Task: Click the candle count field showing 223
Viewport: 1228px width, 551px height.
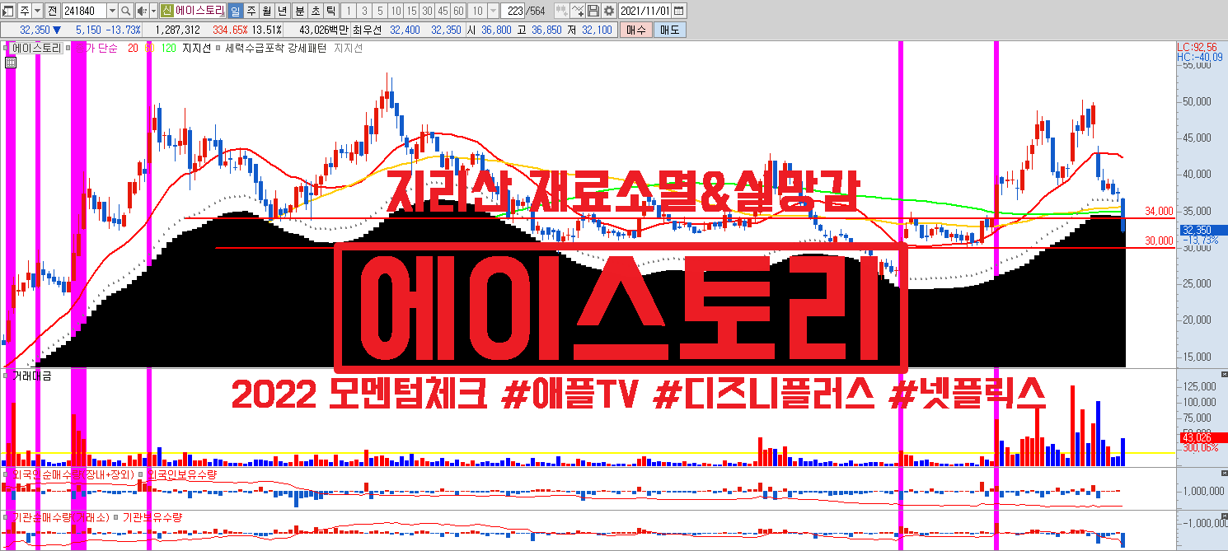Action: 513,11
